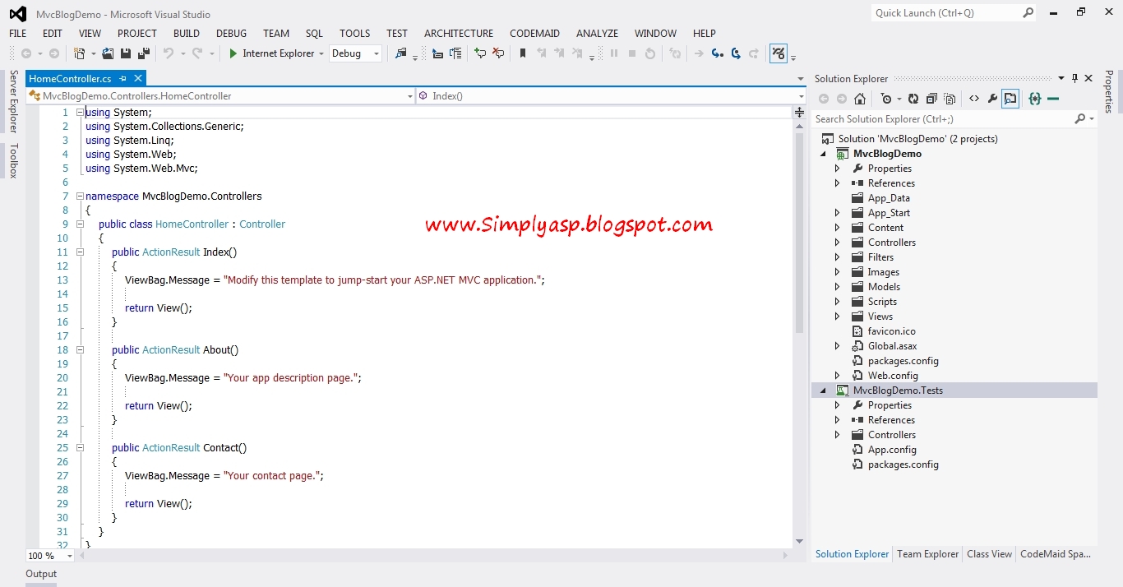Open Properties from Solution Explorer toolbar
Viewport: 1123px width, 587px height.
tap(992, 98)
